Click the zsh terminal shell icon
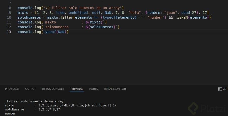The image size is (228, 116). [x=220, y=89]
